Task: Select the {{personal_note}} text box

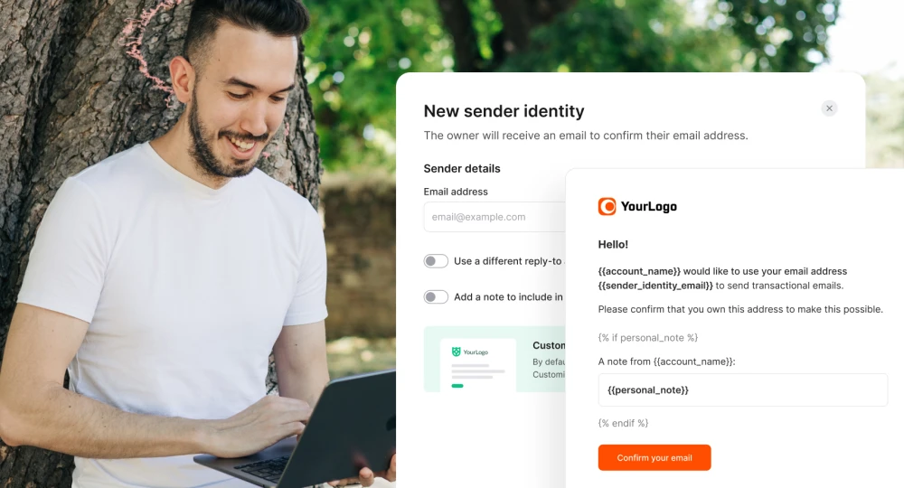Action: pyautogui.click(x=742, y=390)
